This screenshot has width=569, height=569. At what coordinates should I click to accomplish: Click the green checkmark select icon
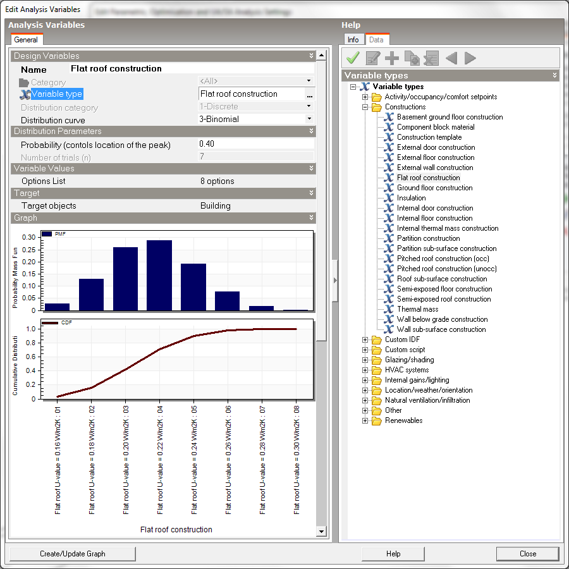pos(353,59)
